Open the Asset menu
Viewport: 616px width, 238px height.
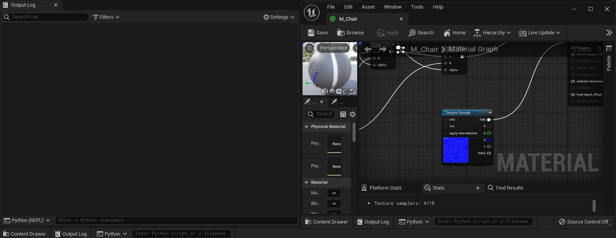368,7
